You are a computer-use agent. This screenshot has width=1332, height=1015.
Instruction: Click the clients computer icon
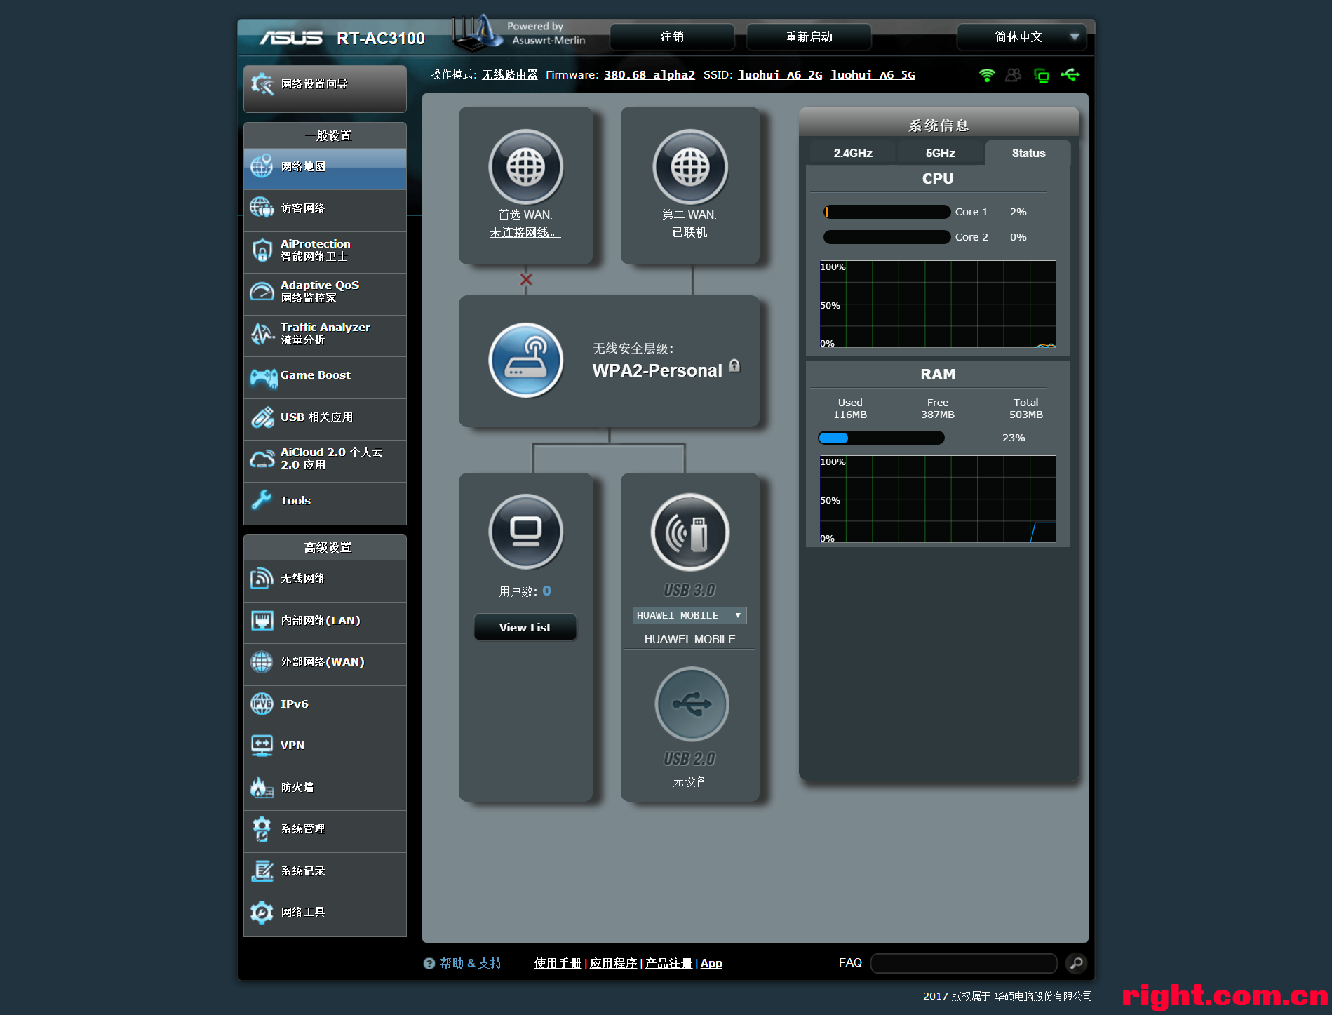525,532
